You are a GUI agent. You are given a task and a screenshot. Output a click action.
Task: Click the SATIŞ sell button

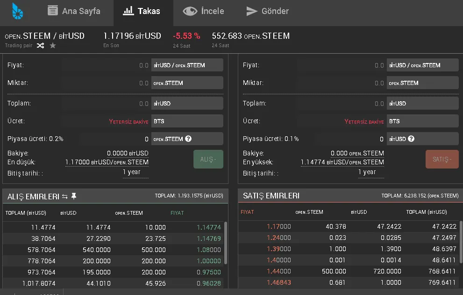pos(442,159)
